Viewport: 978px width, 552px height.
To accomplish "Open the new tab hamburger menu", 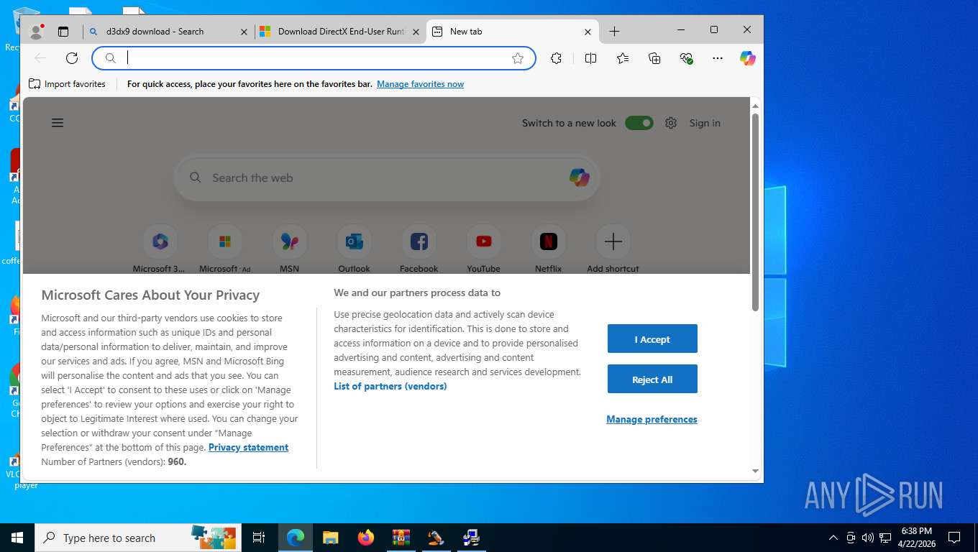I will coord(58,123).
